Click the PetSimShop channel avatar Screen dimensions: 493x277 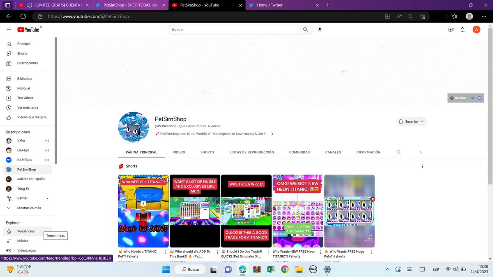coord(134,127)
